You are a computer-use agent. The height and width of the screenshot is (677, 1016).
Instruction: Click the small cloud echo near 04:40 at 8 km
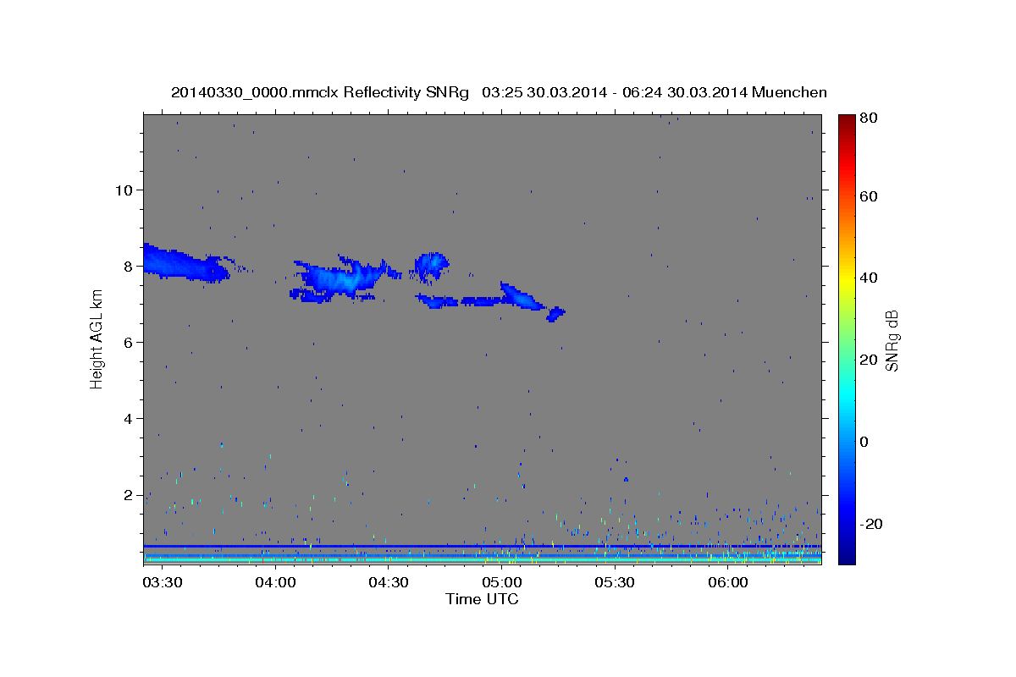pos(431,266)
